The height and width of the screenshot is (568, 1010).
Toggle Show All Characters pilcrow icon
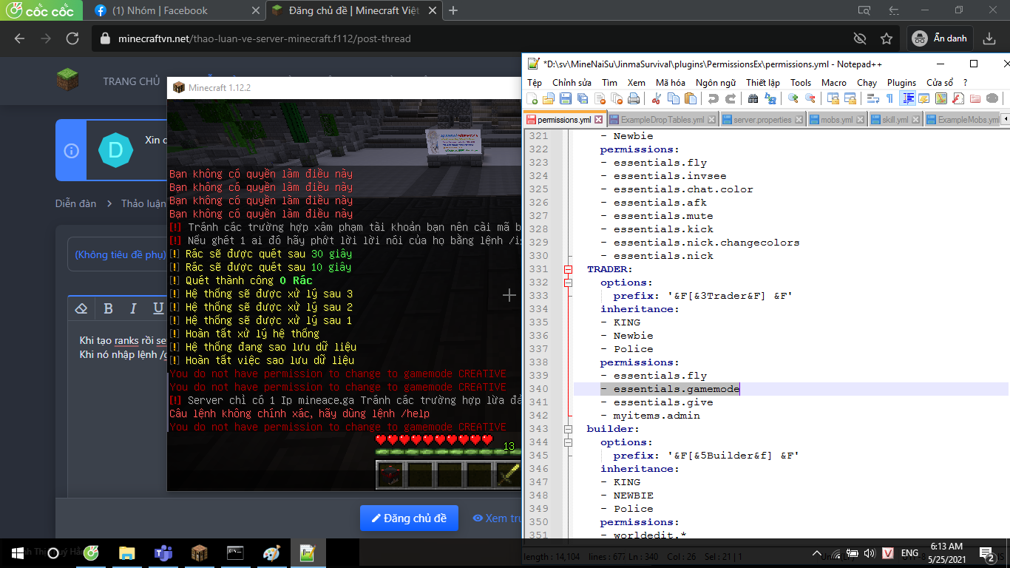[889, 98]
